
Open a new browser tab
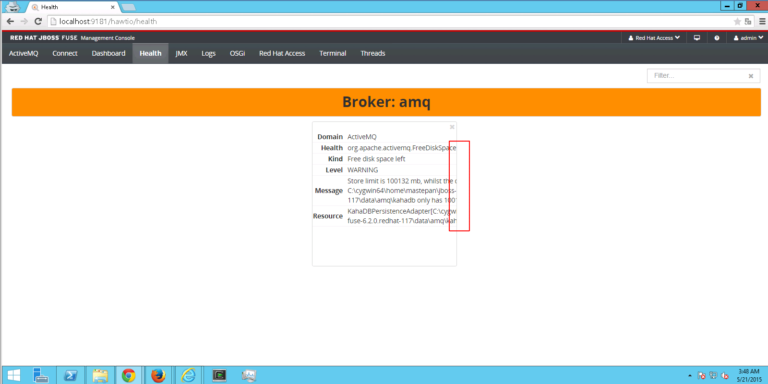(x=129, y=7)
